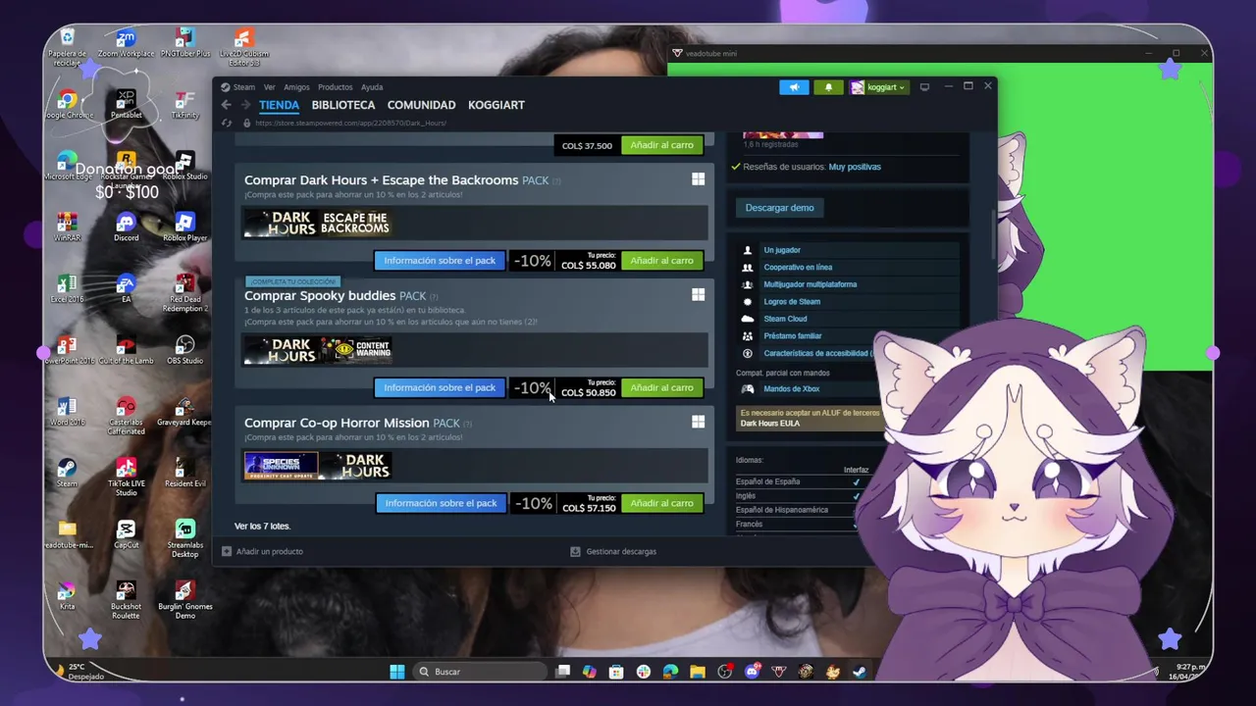
Task: Add COL$ 37.500 game to cart
Action: 662,145
